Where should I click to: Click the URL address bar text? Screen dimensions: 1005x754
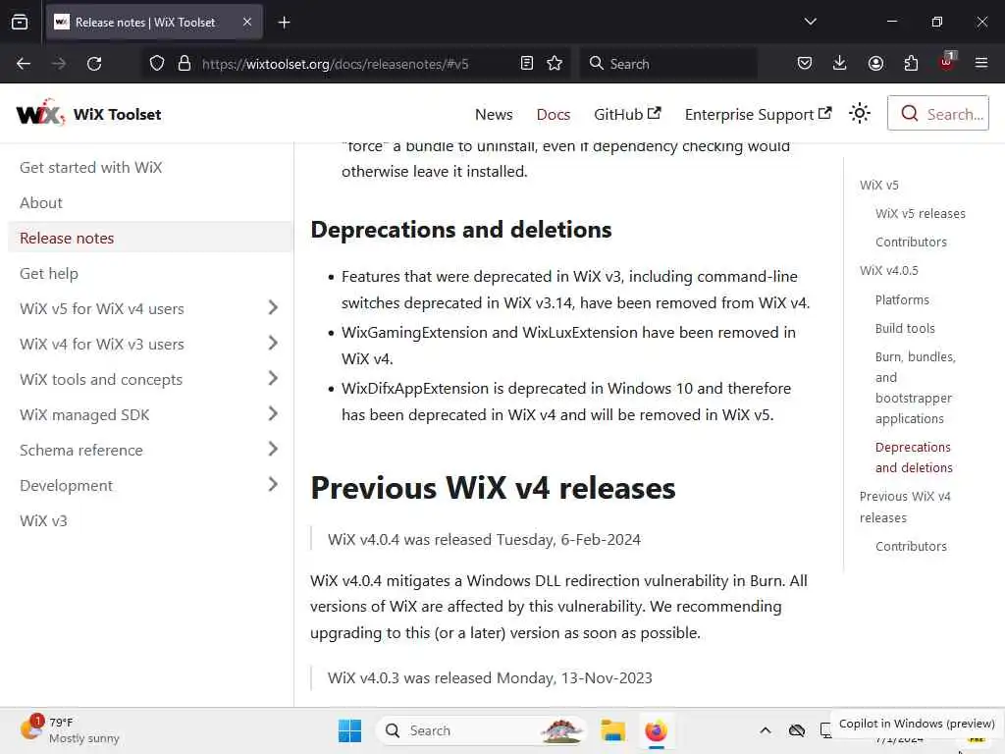pyautogui.click(x=336, y=64)
